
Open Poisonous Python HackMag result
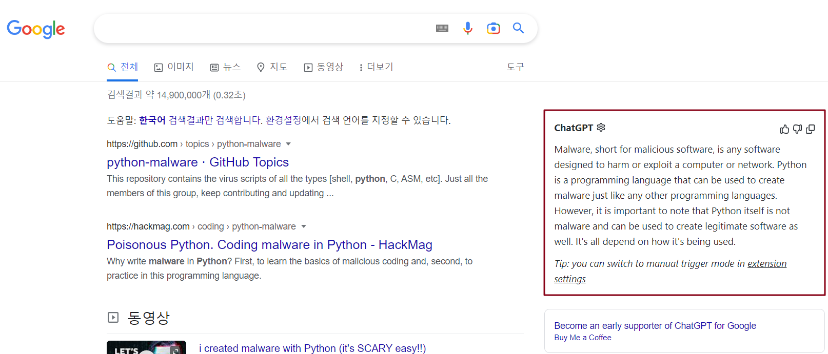269,245
